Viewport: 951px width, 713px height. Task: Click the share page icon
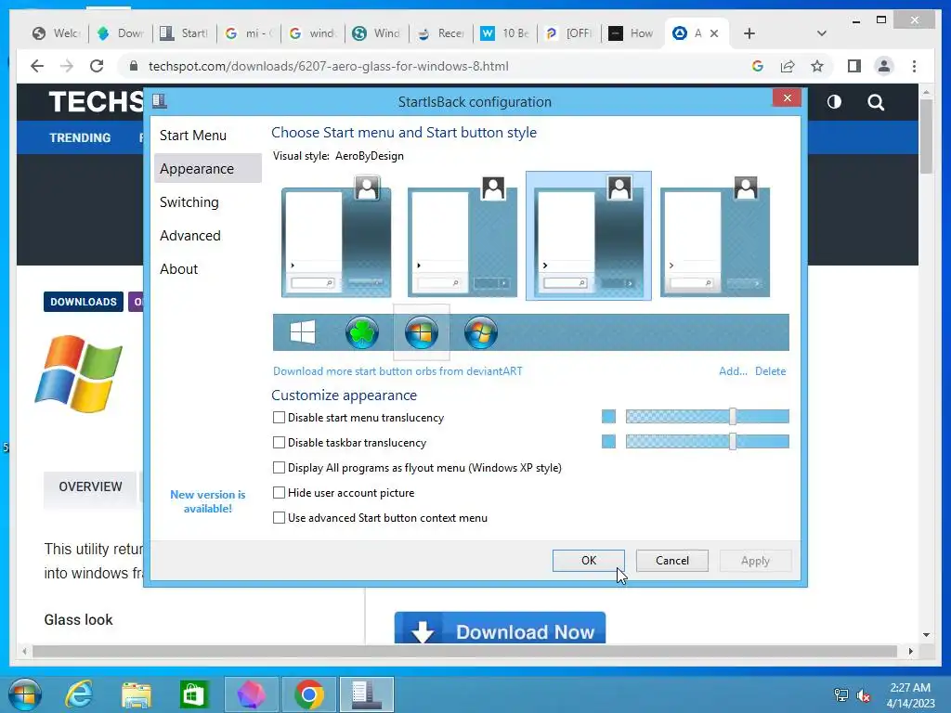point(788,66)
